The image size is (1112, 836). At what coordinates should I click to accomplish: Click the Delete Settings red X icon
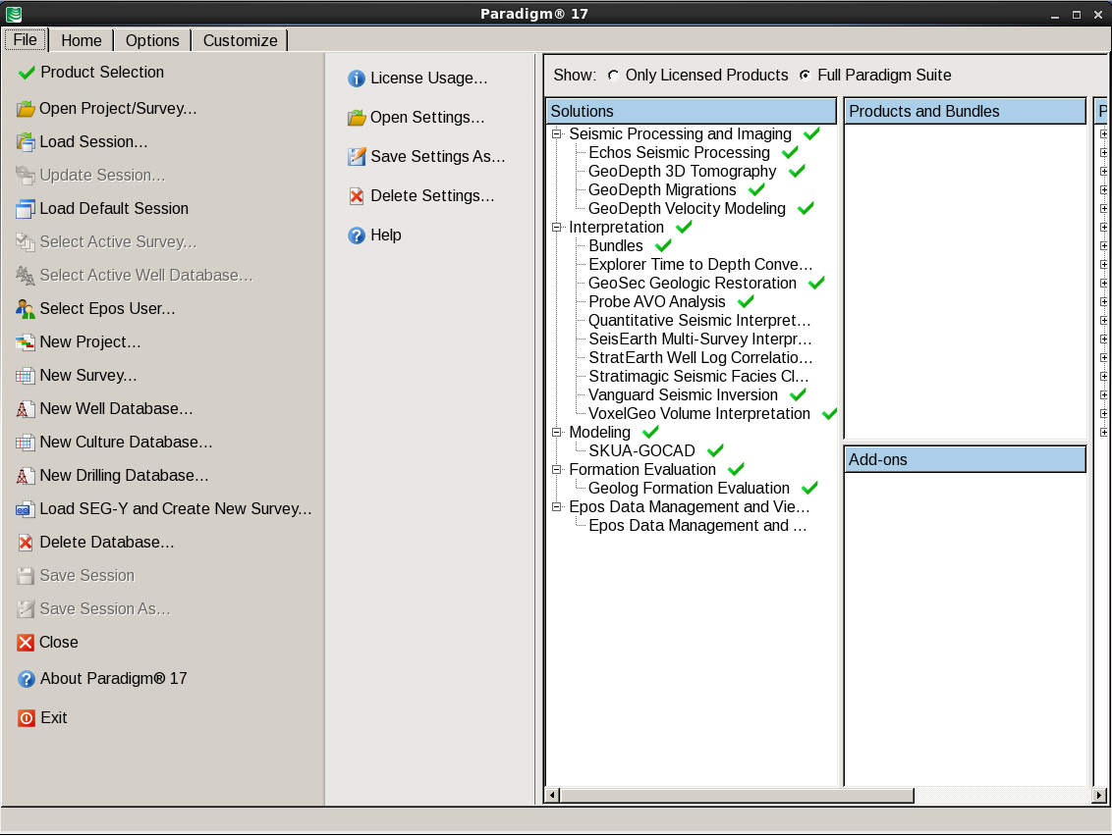pyautogui.click(x=357, y=195)
